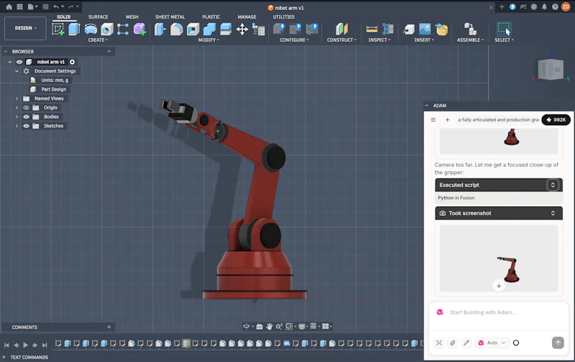
Task: Play the timeline
Action: tap(25, 345)
